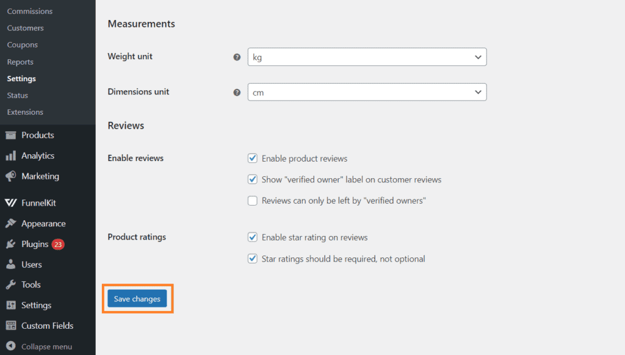Viewport: 625px width, 355px height.
Task: Open FunnelKit via its logo icon
Action: (x=11, y=203)
